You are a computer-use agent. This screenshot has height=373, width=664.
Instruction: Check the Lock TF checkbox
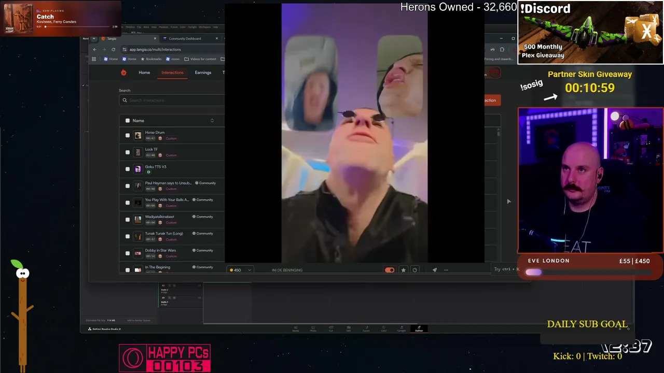128,152
